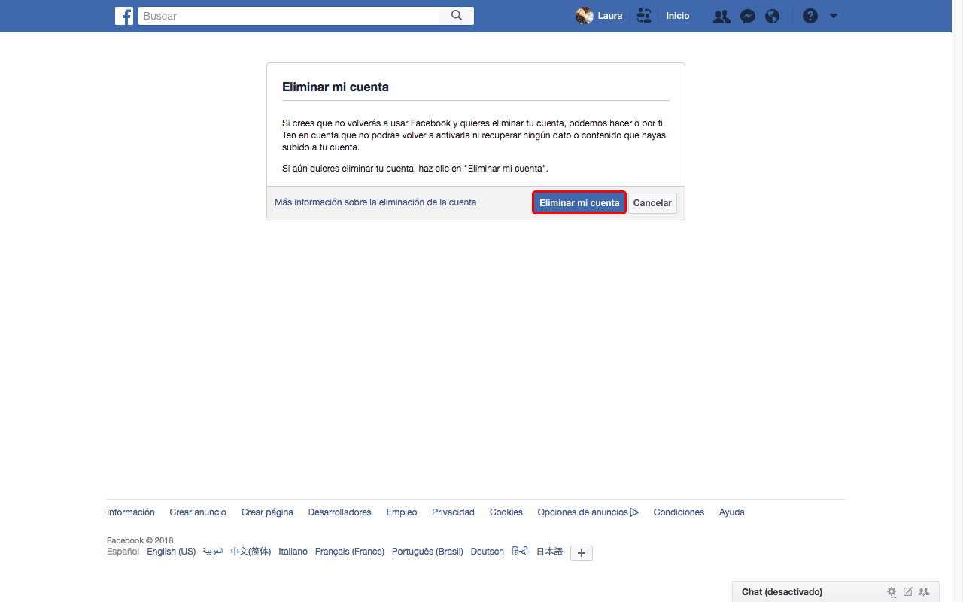Expand the account dropdown arrow
The height and width of the screenshot is (602, 963).
pos(833,16)
